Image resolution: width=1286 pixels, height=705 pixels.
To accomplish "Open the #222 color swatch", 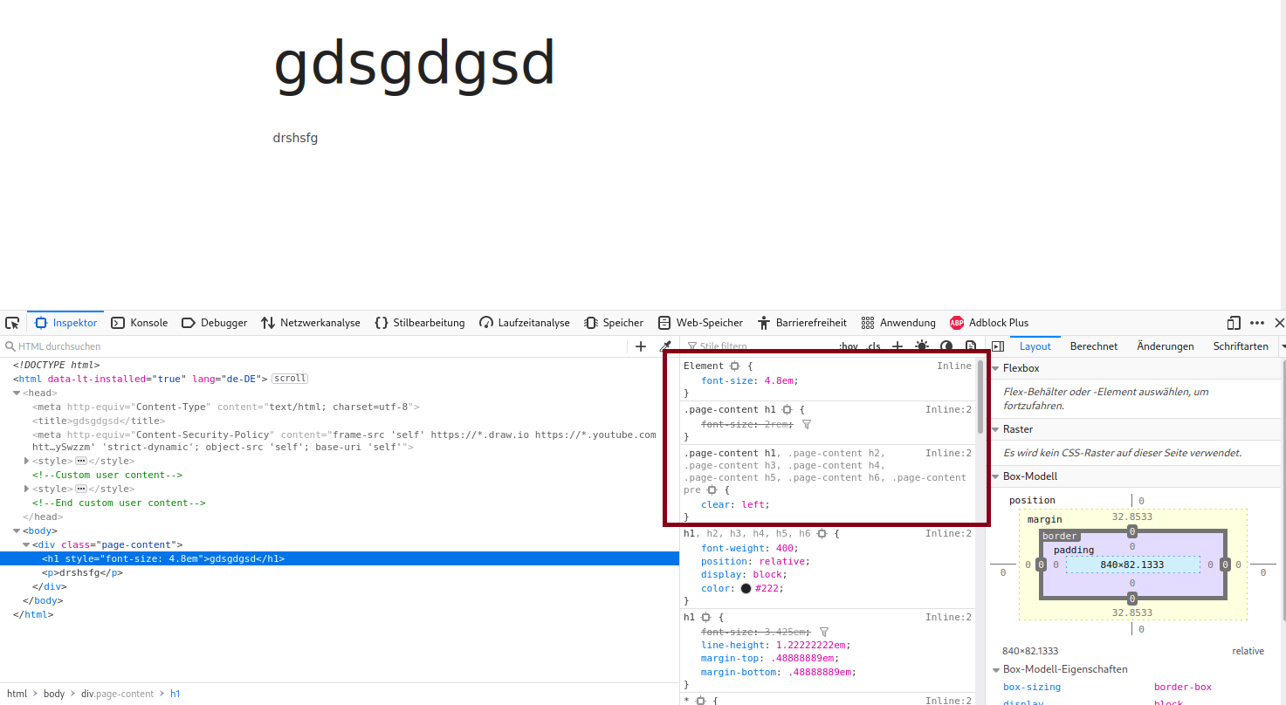I will (x=746, y=589).
